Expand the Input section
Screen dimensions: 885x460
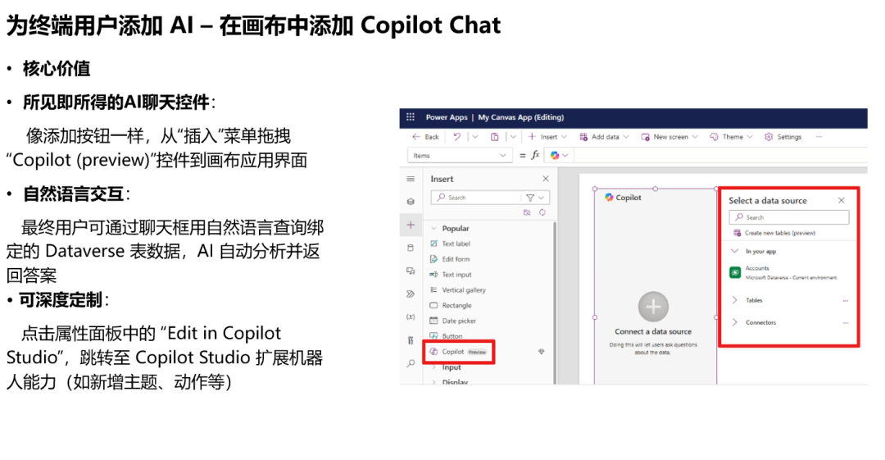pos(433,367)
